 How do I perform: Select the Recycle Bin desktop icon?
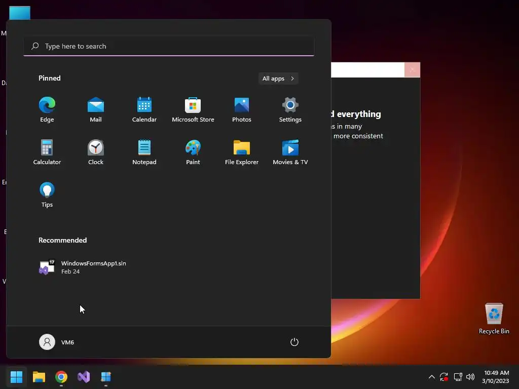pyautogui.click(x=494, y=318)
